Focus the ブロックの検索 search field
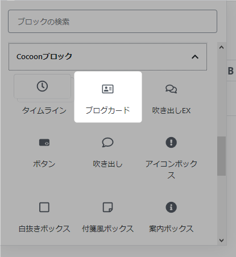This screenshot has width=236, height=257. tap(113, 22)
